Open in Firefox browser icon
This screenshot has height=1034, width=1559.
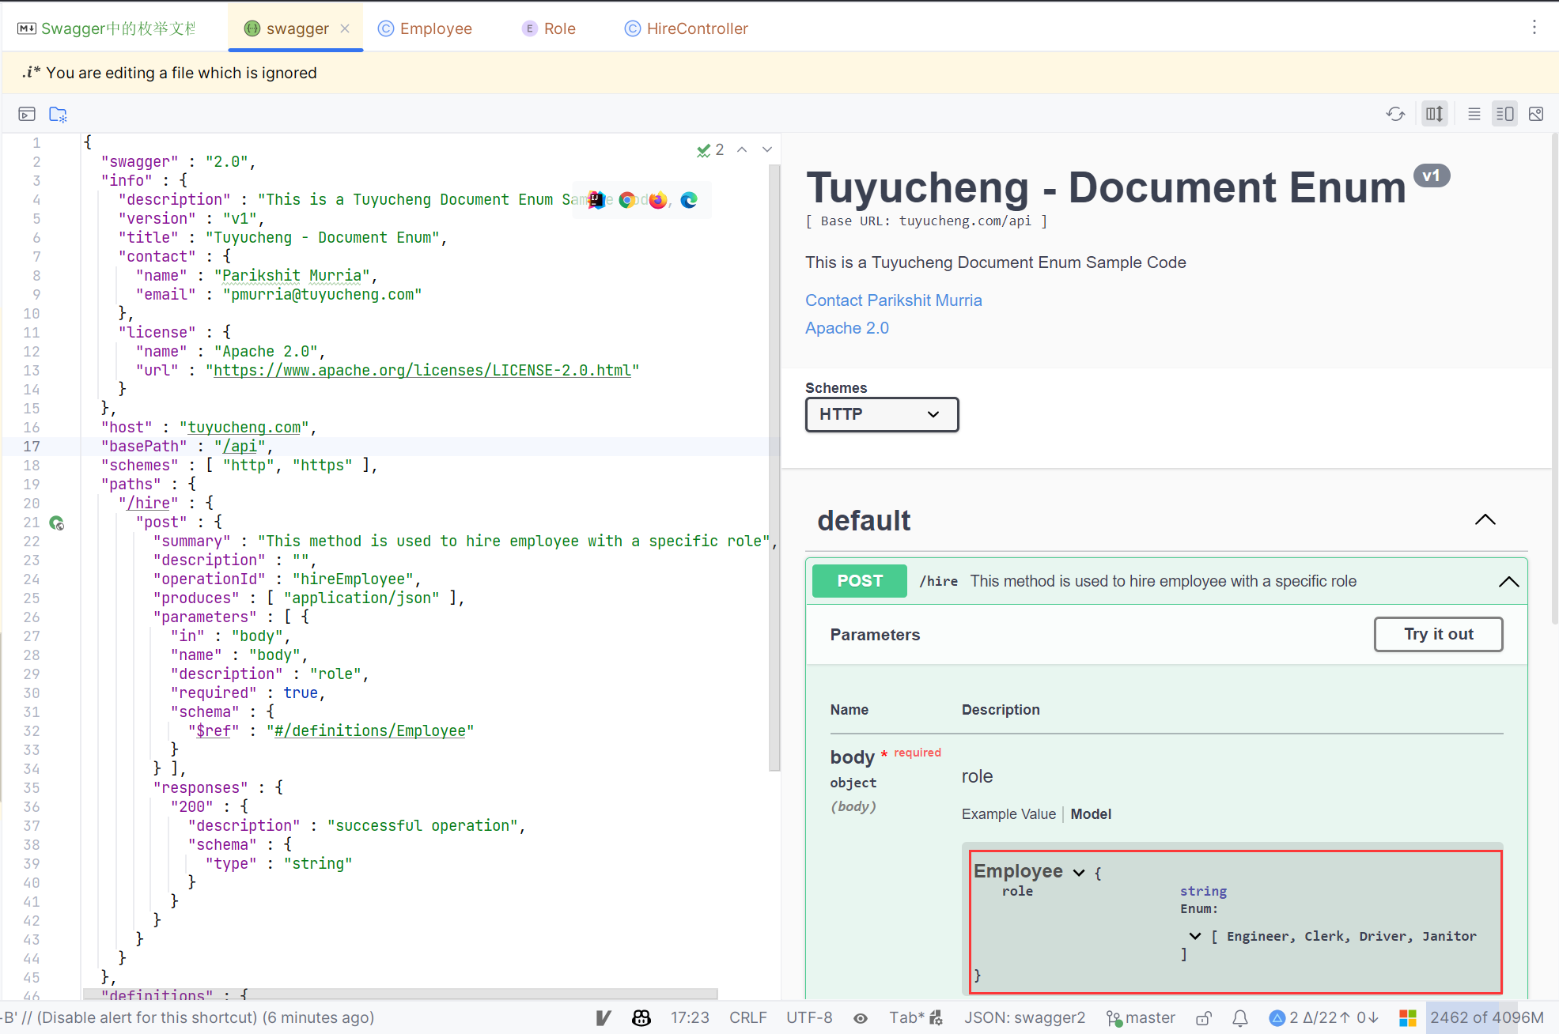click(658, 200)
